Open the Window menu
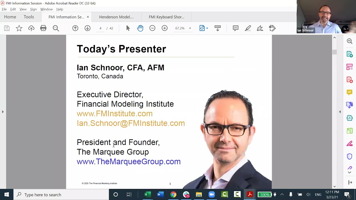 click(46, 9)
